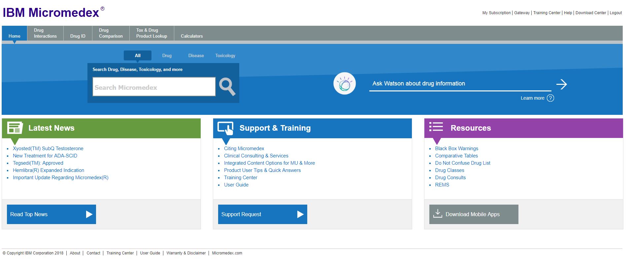The width and height of the screenshot is (629, 265).
Task: Select the Drug search filter
Action: [x=167, y=55]
